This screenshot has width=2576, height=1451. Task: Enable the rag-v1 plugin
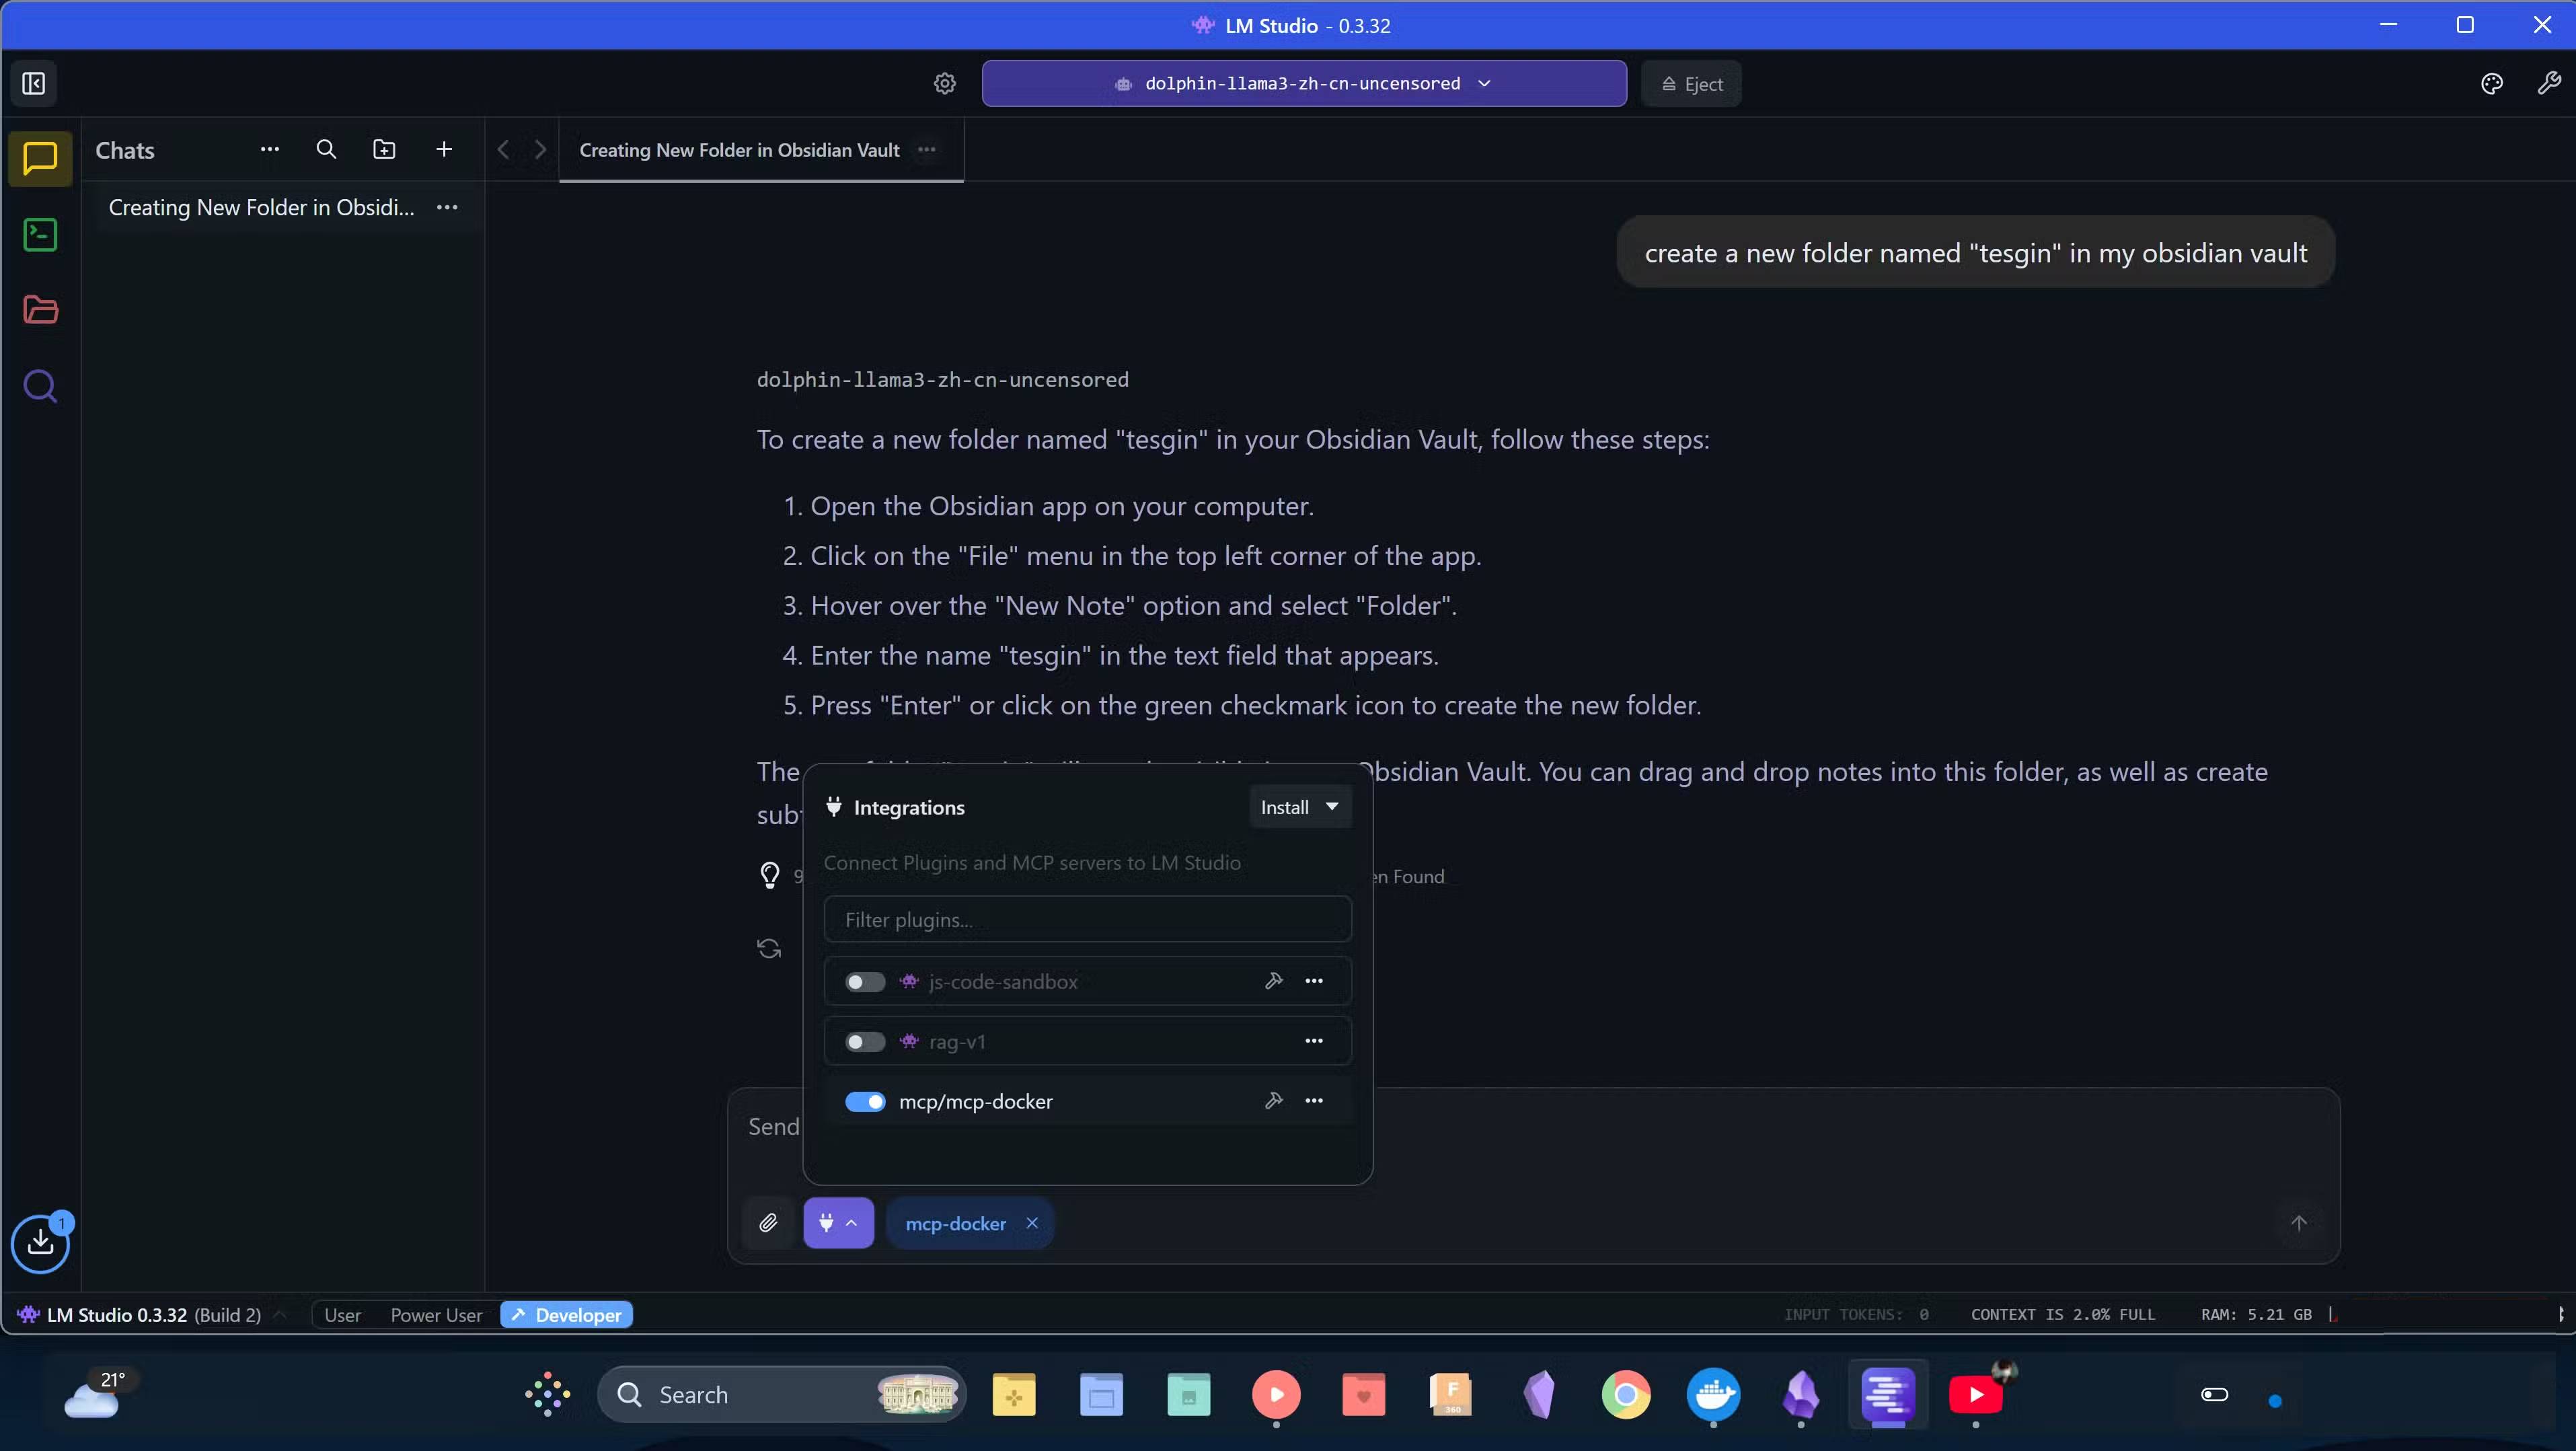point(864,1041)
